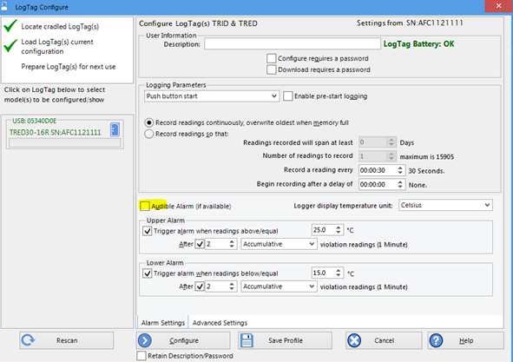Image resolution: width=513 pixels, height=362 pixels.
Task: Switch to the Advanced Settings tab
Action: (x=220, y=323)
